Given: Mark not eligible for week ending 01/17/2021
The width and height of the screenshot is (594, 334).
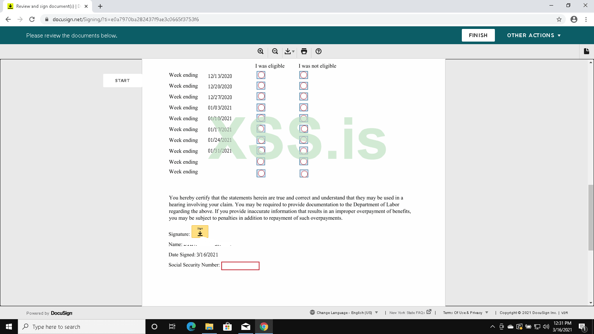Looking at the screenshot, I should 304,129.
